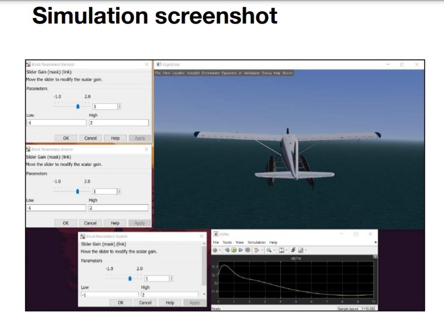The image size is (444, 331).
Task: Open the Environment menu in FlightGear
Action: click(x=211, y=73)
